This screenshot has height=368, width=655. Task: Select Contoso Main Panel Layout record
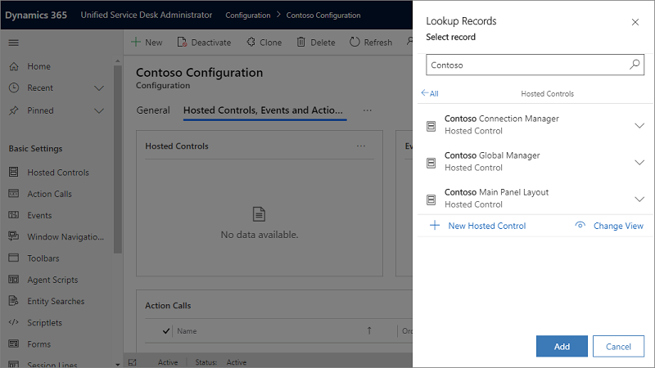535,198
